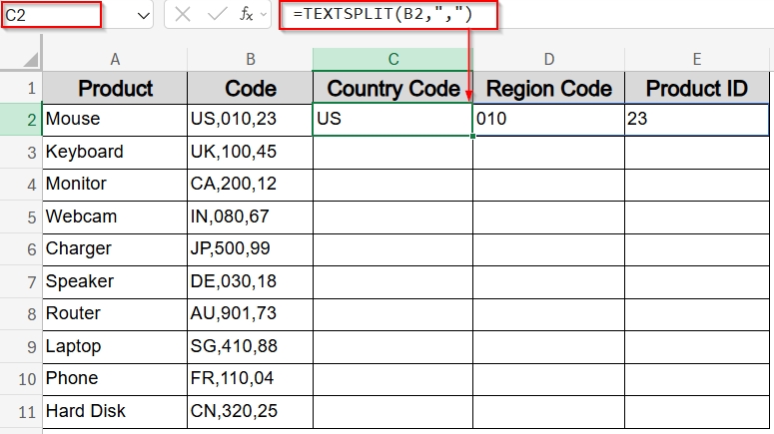This screenshot has width=774, height=434.
Task: Select the cell with DE,030,18
Action: coord(250,281)
